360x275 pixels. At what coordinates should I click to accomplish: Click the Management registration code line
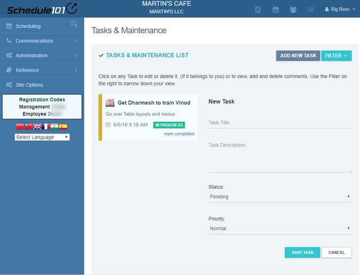click(42, 107)
